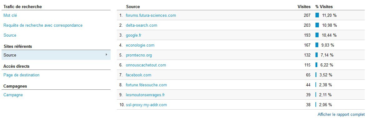Select Source under Sites référents

[x=56, y=55]
